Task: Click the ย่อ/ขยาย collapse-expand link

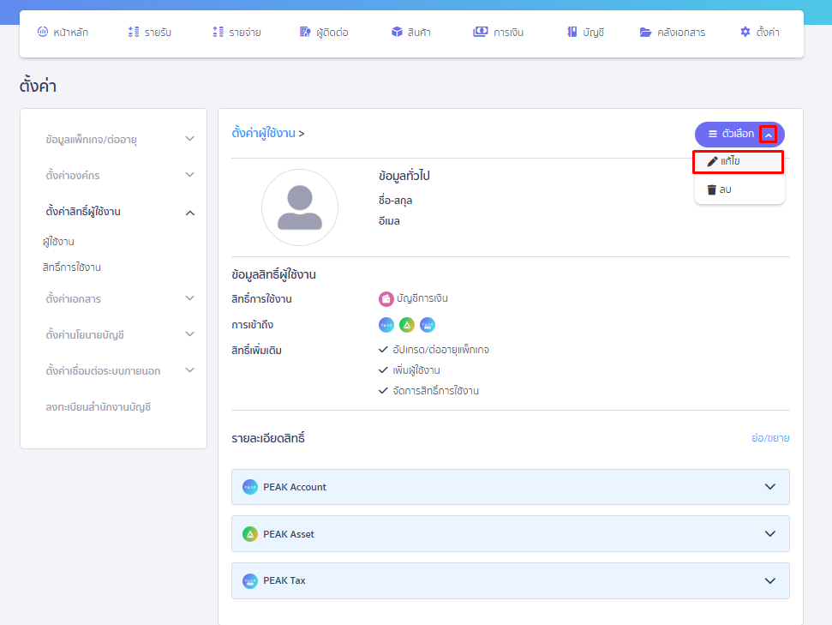Action: click(x=769, y=438)
